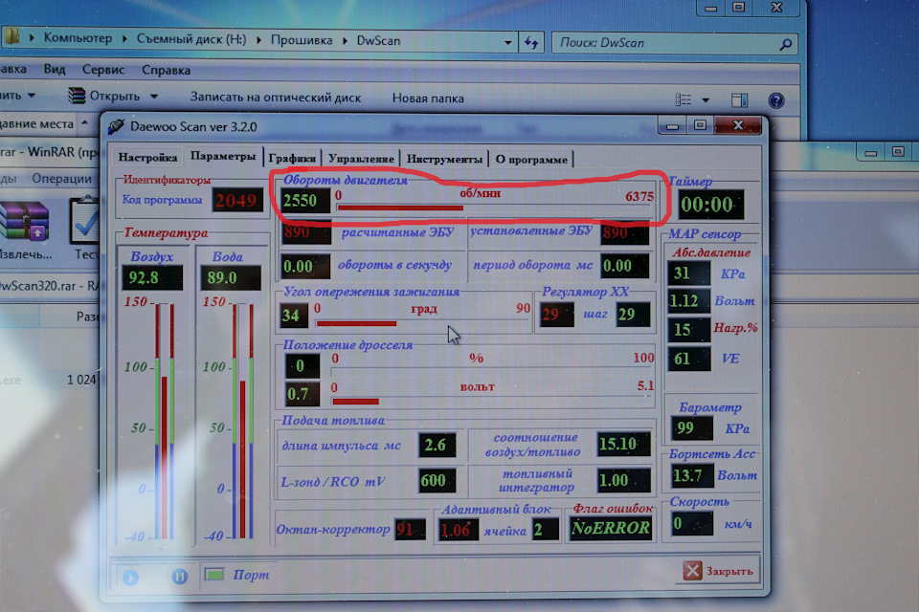Click the Октан-корректор value 91
The width and height of the screenshot is (919, 612).
[410, 530]
